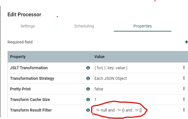Click info icon beside Transformation Strategy

tap(88, 78)
